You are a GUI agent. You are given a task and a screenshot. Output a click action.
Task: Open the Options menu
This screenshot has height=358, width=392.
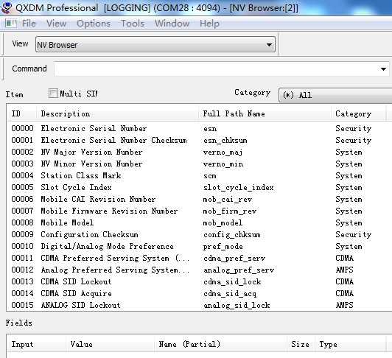click(x=94, y=24)
